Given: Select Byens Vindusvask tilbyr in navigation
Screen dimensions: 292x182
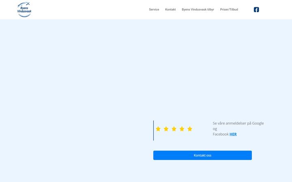Looking at the screenshot, I should point(198,9).
